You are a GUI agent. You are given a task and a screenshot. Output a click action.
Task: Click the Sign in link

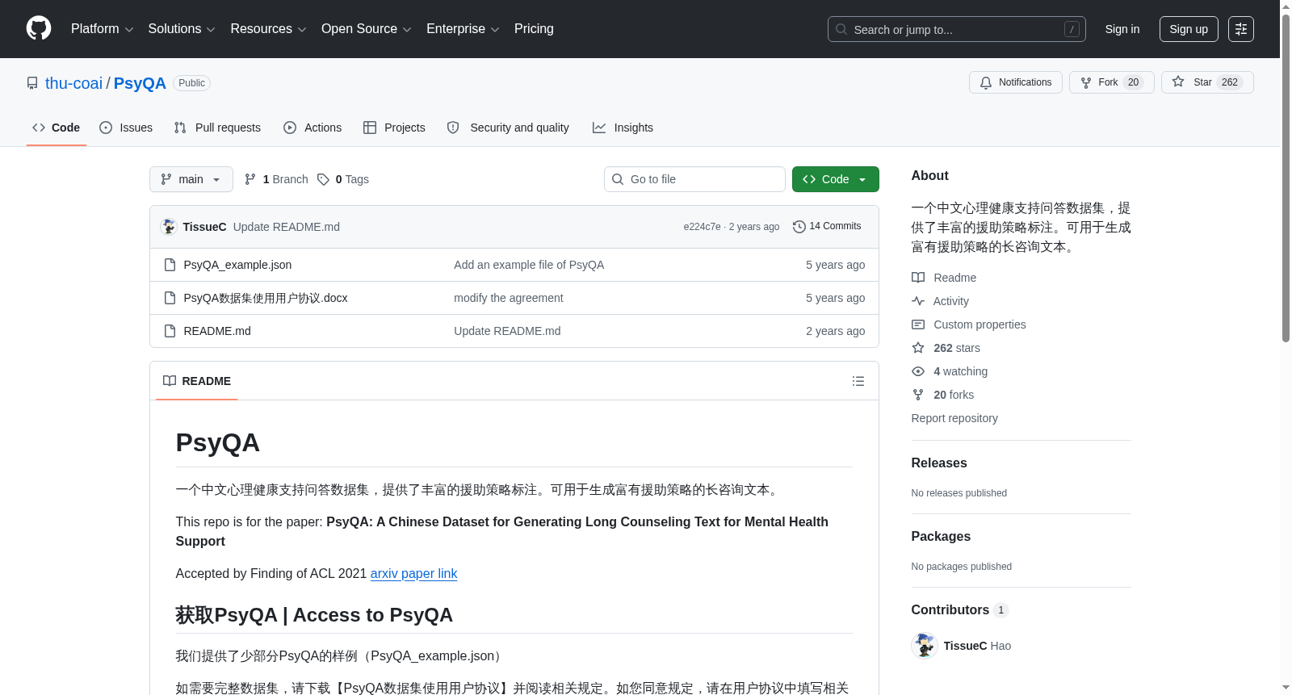[x=1122, y=29]
